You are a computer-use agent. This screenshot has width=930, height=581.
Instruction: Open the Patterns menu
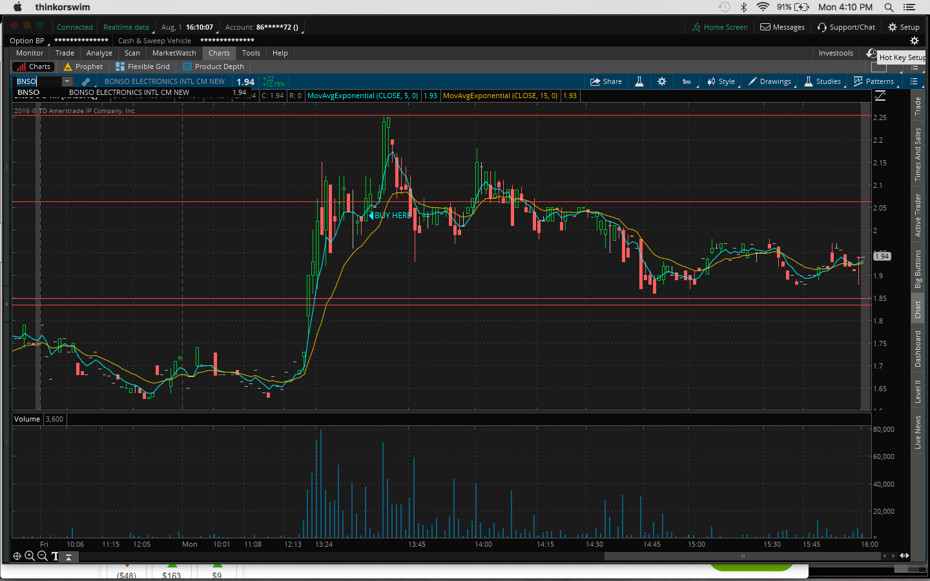pyautogui.click(x=874, y=81)
